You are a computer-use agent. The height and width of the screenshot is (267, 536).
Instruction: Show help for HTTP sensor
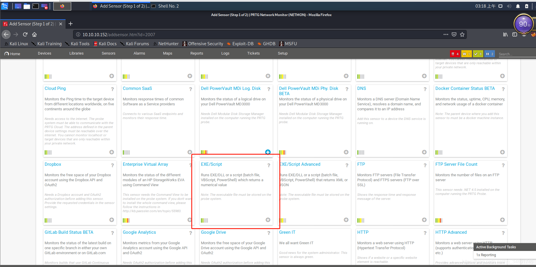tap(425, 233)
